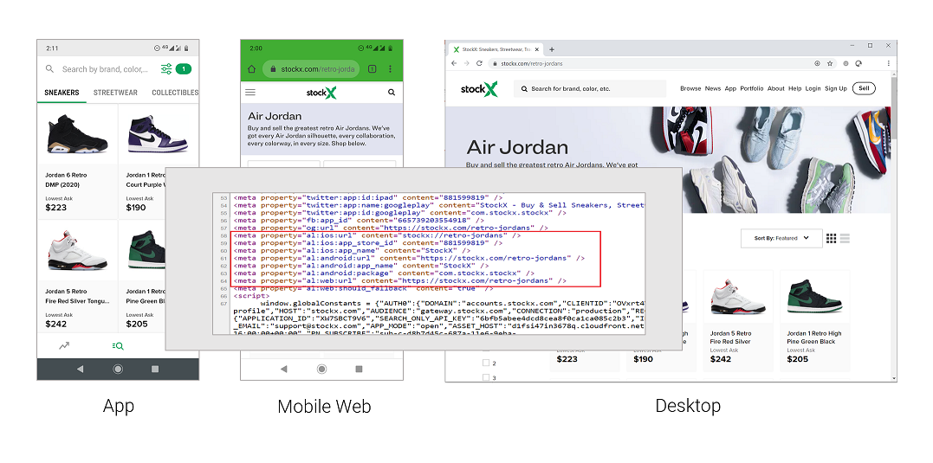The image size is (933, 463).
Task: Switch to grid view on desktop listing
Action: click(832, 238)
